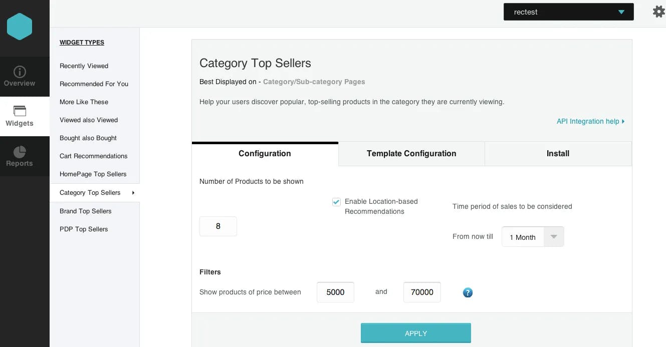
Task: Click the blue price filter help icon
Action: (x=468, y=292)
